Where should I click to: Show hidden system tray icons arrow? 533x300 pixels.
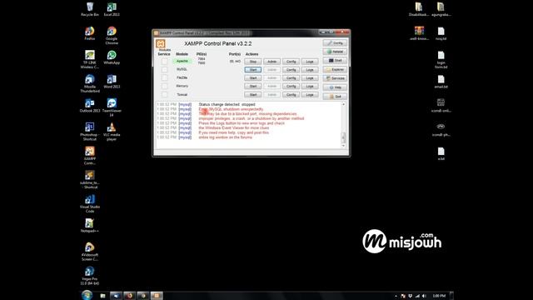[396, 297]
